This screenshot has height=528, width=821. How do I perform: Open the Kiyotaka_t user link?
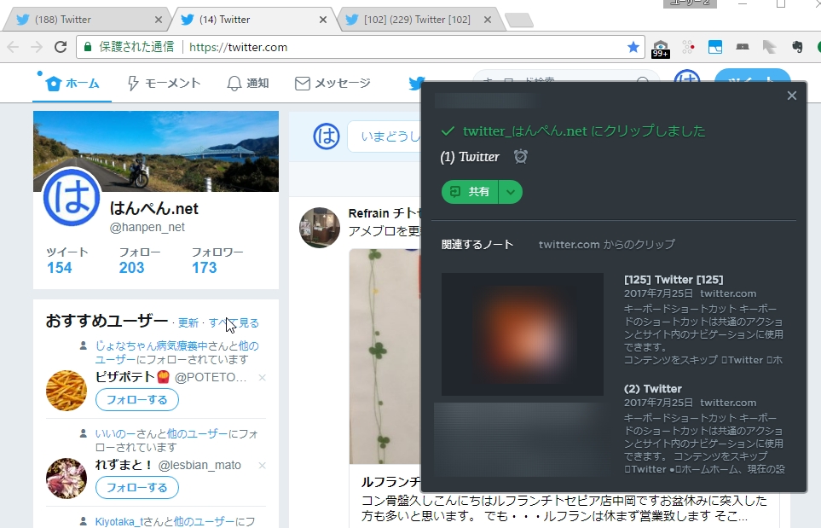tap(119, 522)
